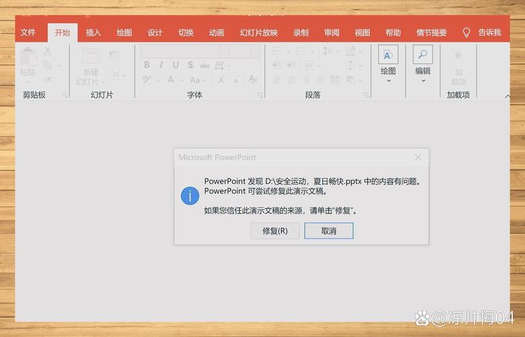
Task: Click the Copy icon in 剪贴板 group
Action: click(x=48, y=65)
